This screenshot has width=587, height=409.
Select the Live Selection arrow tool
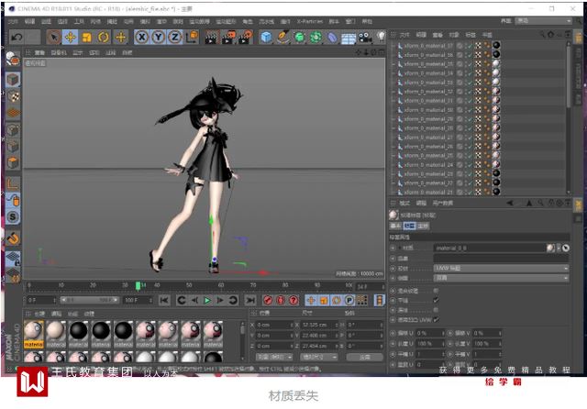click(54, 37)
